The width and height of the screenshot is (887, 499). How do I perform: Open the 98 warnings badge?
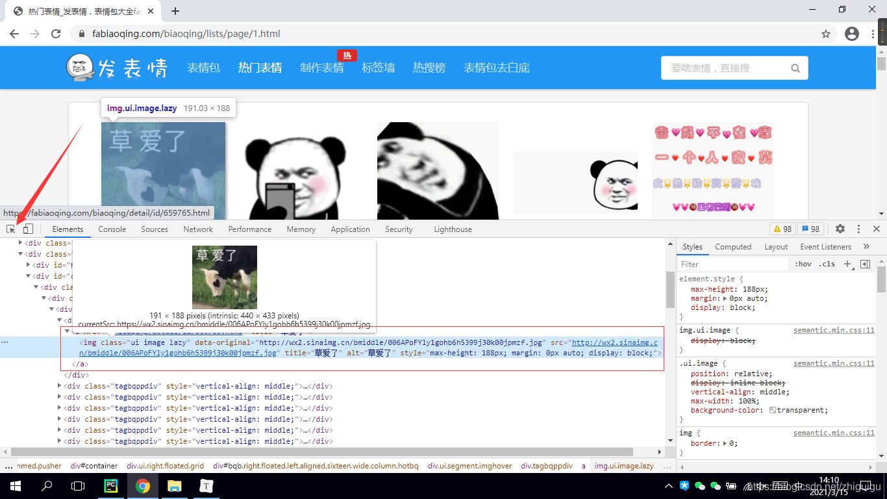pyautogui.click(x=782, y=229)
